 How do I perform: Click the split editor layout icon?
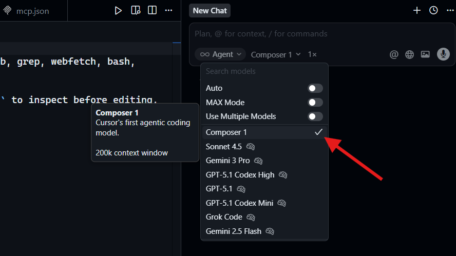[152, 10]
